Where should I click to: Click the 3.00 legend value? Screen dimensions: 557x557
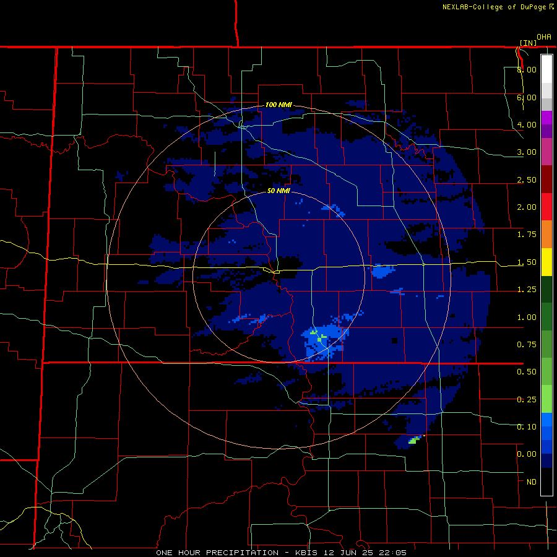pyautogui.click(x=527, y=152)
